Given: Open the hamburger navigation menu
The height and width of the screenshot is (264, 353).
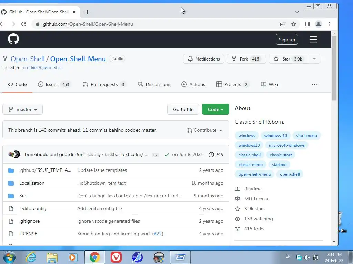Looking at the screenshot, I should [313, 40].
